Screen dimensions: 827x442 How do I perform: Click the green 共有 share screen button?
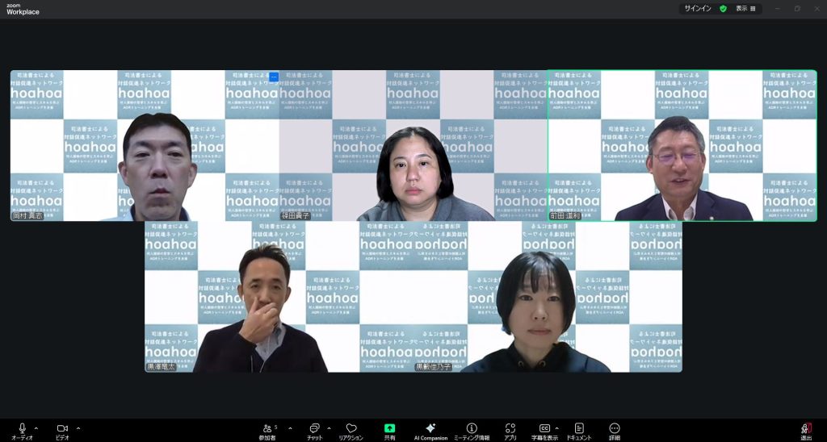click(x=389, y=428)
